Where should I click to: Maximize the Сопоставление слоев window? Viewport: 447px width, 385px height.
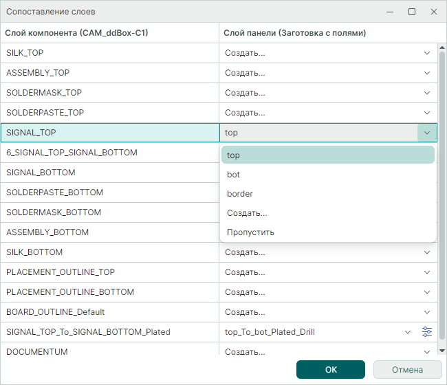coord(412,12)
